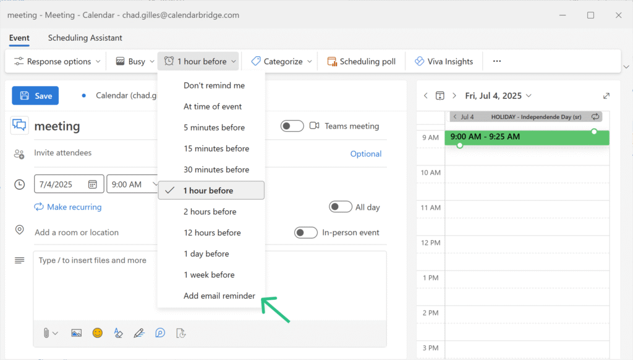Click the Loop components icon
633x360 pixels.
click(160, 333)
